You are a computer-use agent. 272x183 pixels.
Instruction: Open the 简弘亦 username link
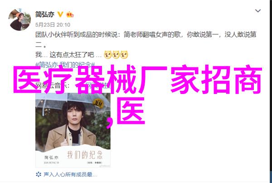[45, 14]
